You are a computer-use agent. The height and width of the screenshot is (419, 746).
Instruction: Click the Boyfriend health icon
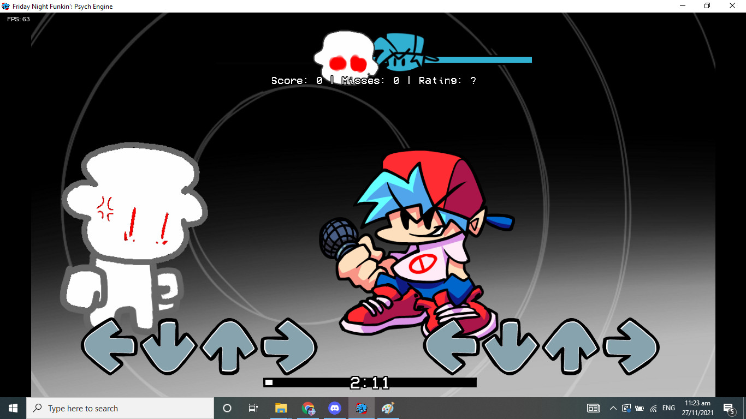click(x=403, y=53)
